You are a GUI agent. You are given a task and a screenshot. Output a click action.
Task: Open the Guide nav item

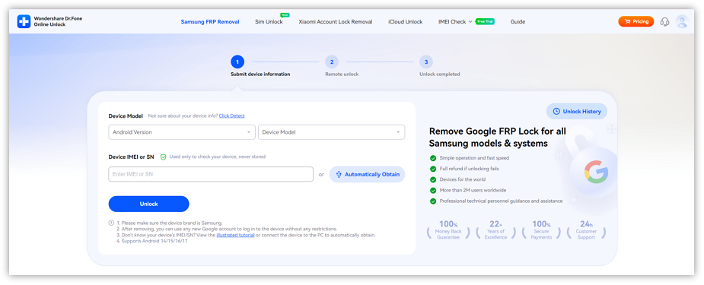click(x=518, y=21)
